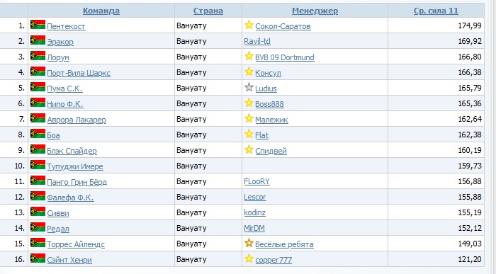Click the bronze star beside Весёлые ребята

tap(249, 243)
